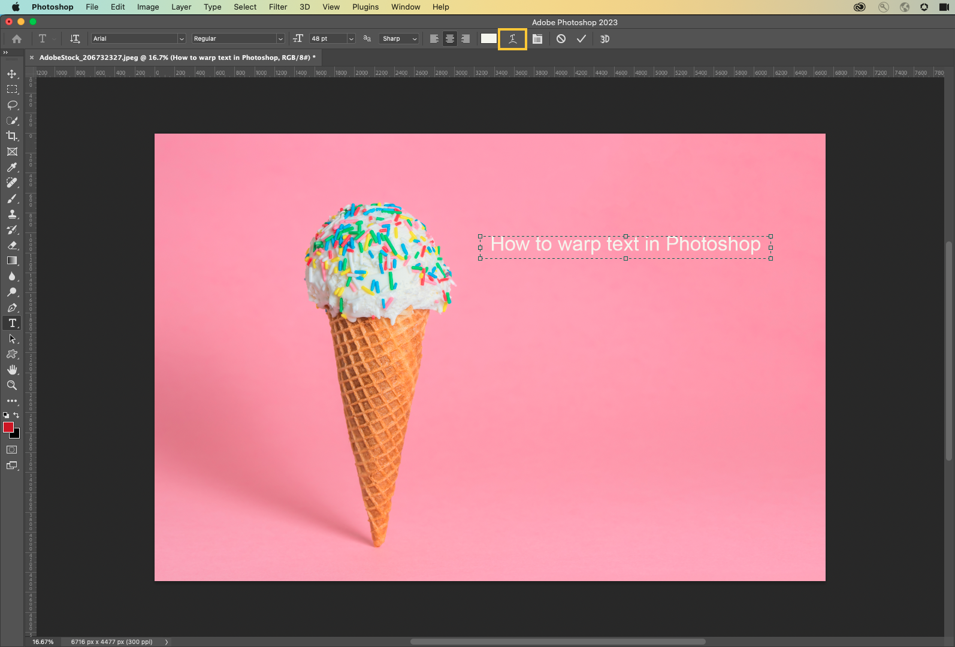Open the Layer menu
Image resolution: width=955 pixels, height=647 pixels.
(x=181, y=7)
